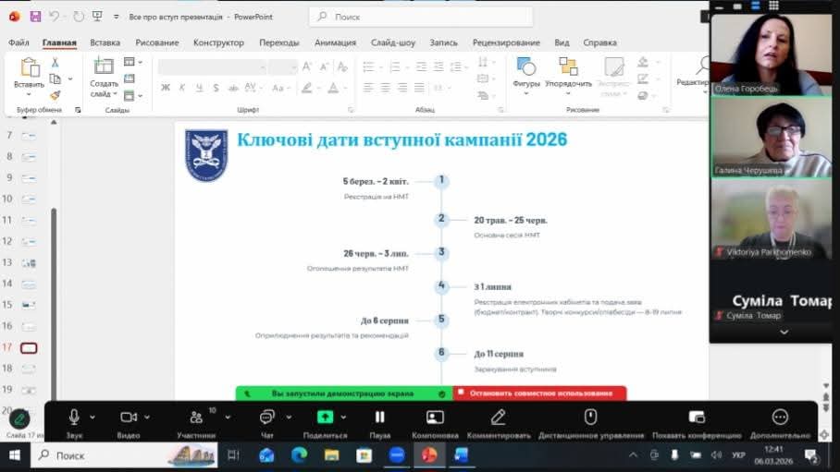Viewport: 840px width, 472px height.
Task: Expand the audio options arrow next to Звук
Action: (93, 418)
